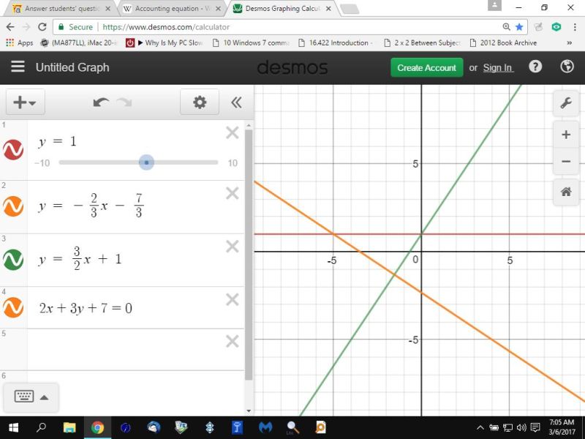This screenshot has width=585, height=439.
Task: Show hidden system tray icons
Action: coord(480,428)
